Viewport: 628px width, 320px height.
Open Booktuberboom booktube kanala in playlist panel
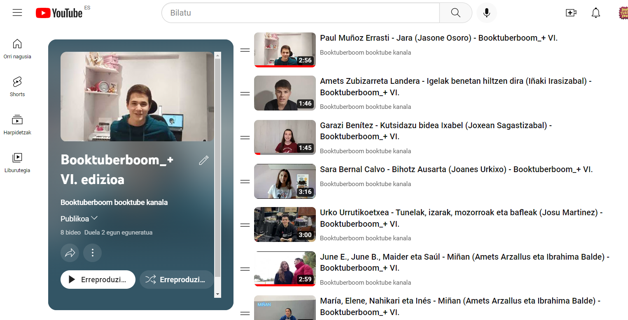coord(114,203)
